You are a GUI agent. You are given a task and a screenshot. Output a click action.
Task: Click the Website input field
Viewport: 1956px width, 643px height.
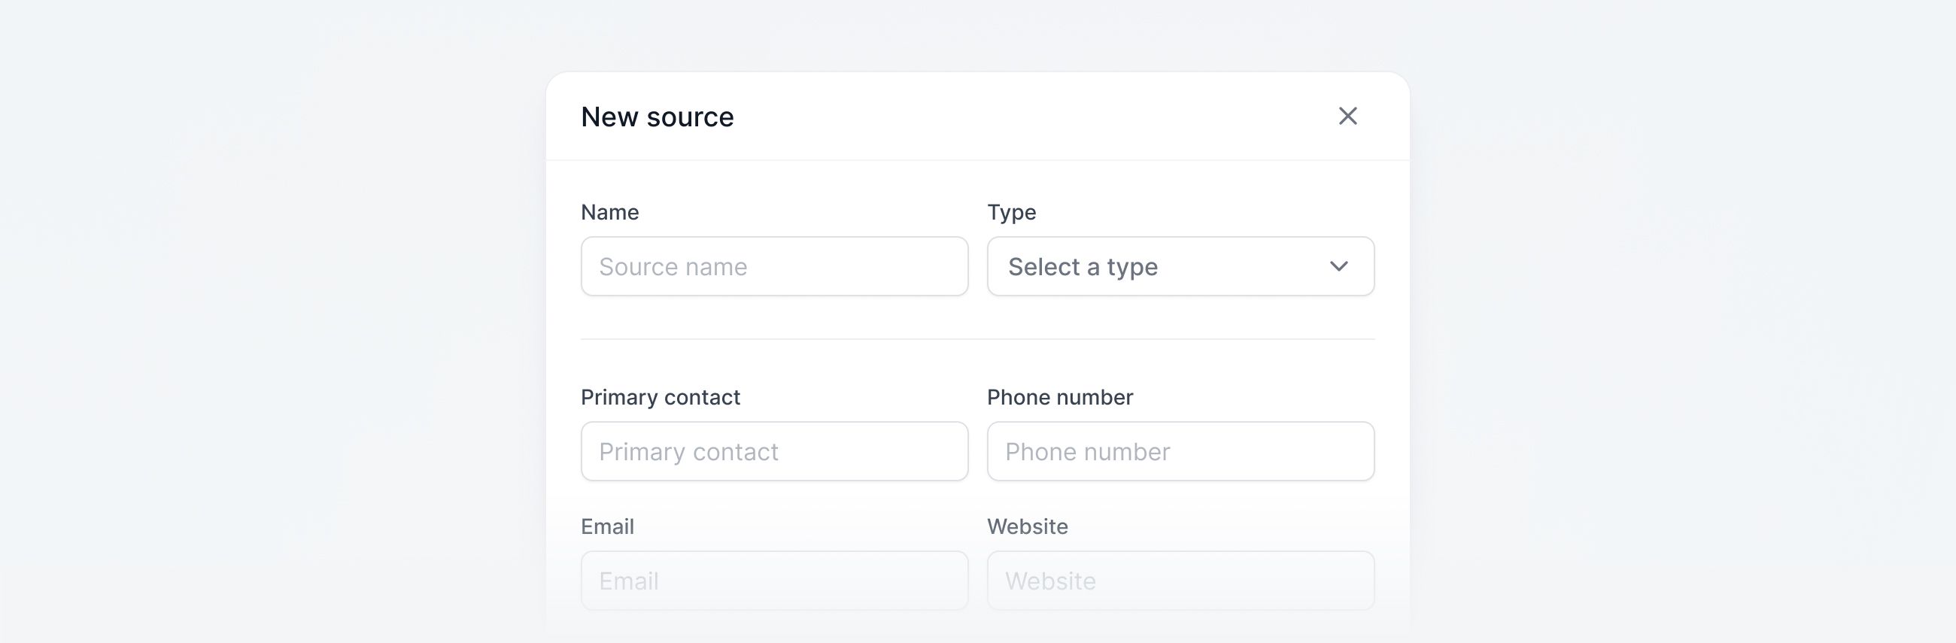(x=1180, y=581)
